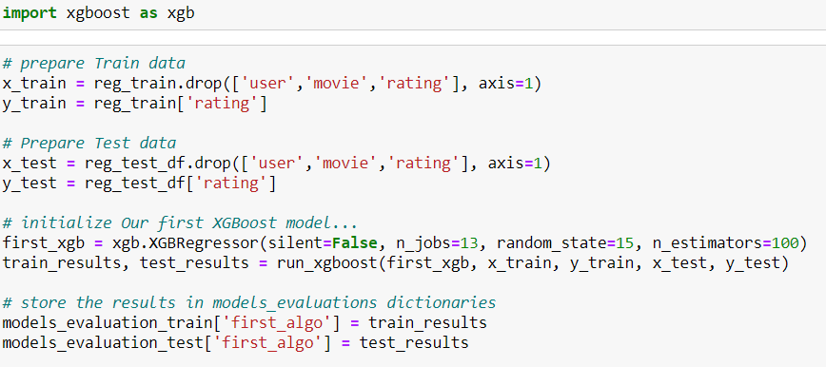The height and width of the screenshot is (367, 826).
Task: Click the 'random_state=15' argument
Action: coord(565,243)
